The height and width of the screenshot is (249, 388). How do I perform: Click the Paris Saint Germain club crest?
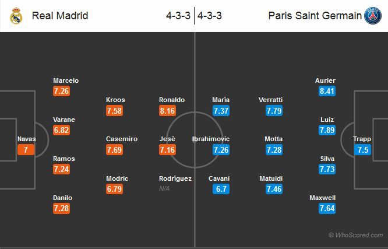pyautogui.click(x=372, y=16)
